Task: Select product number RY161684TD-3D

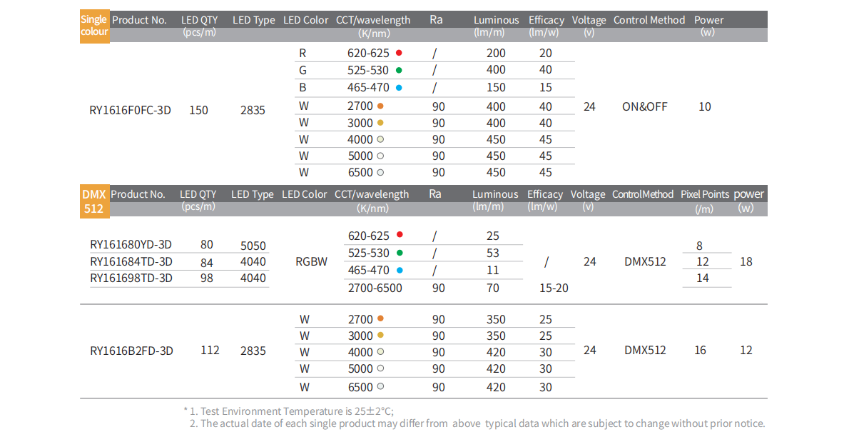Action: click(x=131, y=261)
